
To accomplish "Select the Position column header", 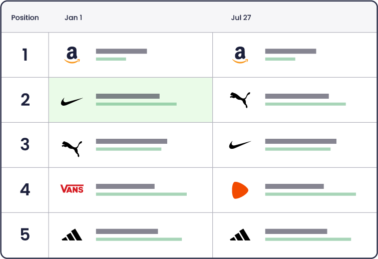I will (x=25, y=18).
